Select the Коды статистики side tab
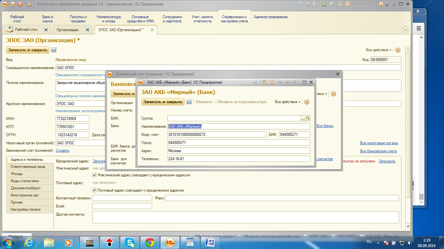 30,181
